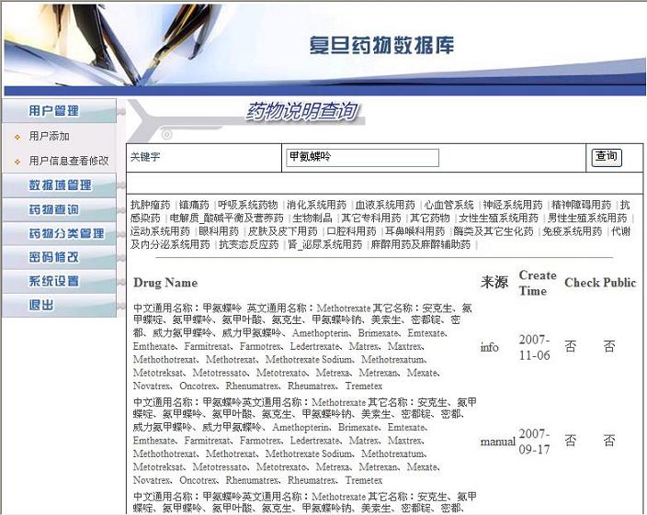Click the bullet icon beside 用户信息查看修改

17,162
